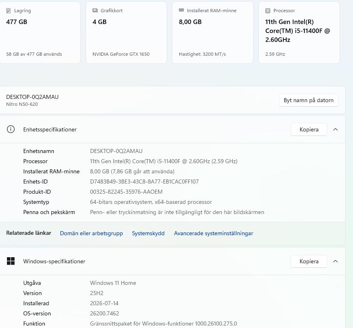Click the Utgåva value Windows 11 Home
Viewport: 353px width, 328px height.
point(113,283)
